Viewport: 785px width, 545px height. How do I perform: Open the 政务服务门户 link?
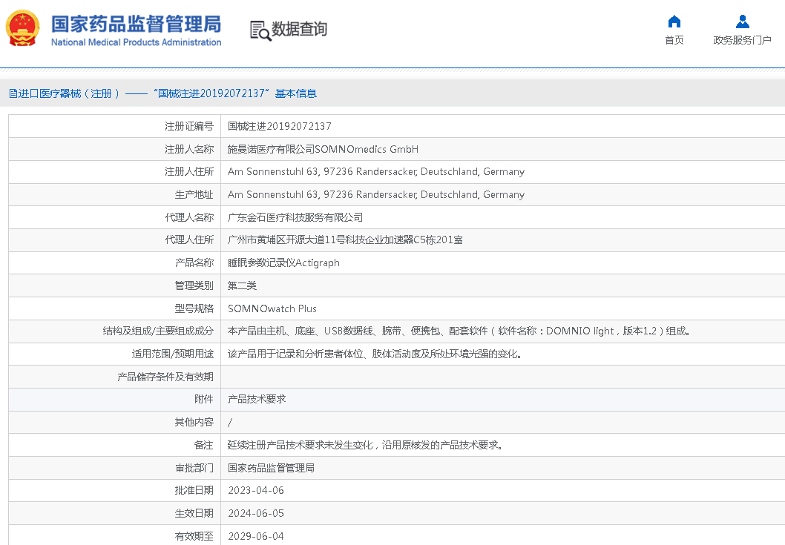point(743,40)
